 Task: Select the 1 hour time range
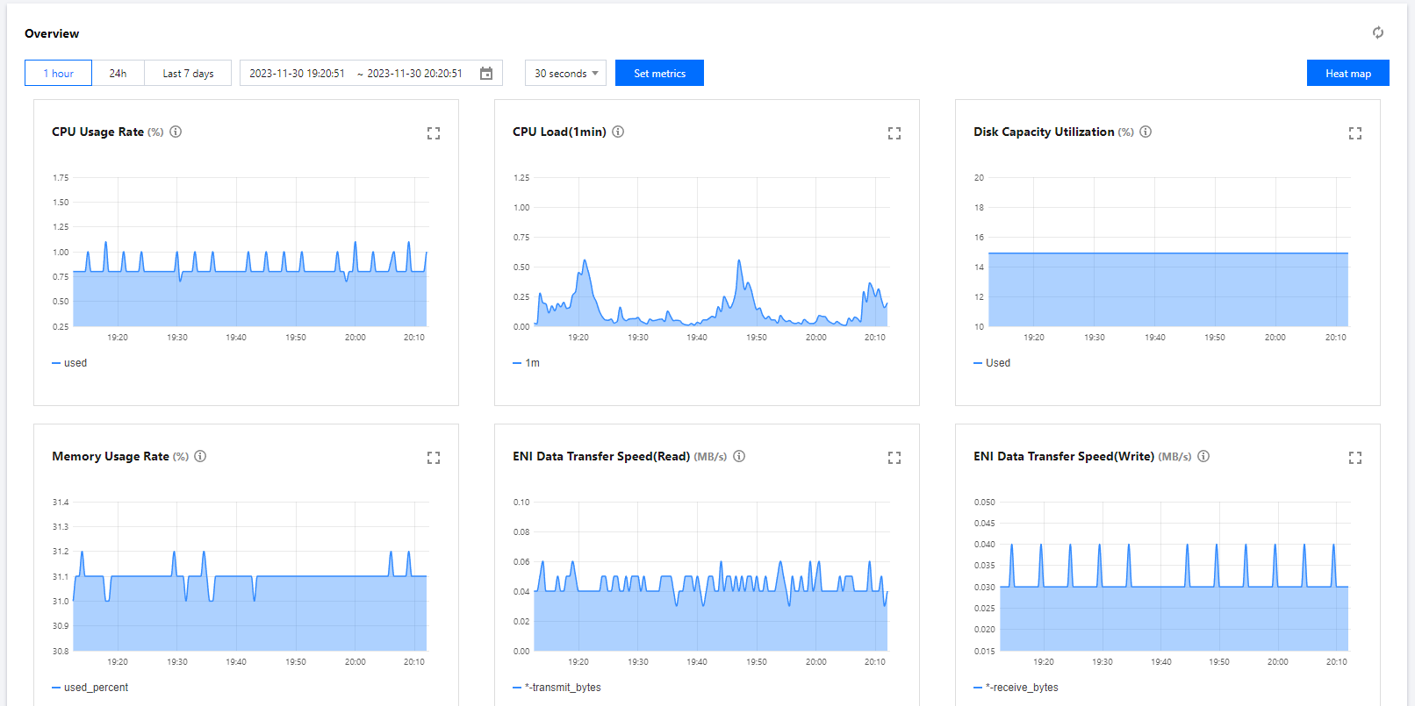pos(58,74)
